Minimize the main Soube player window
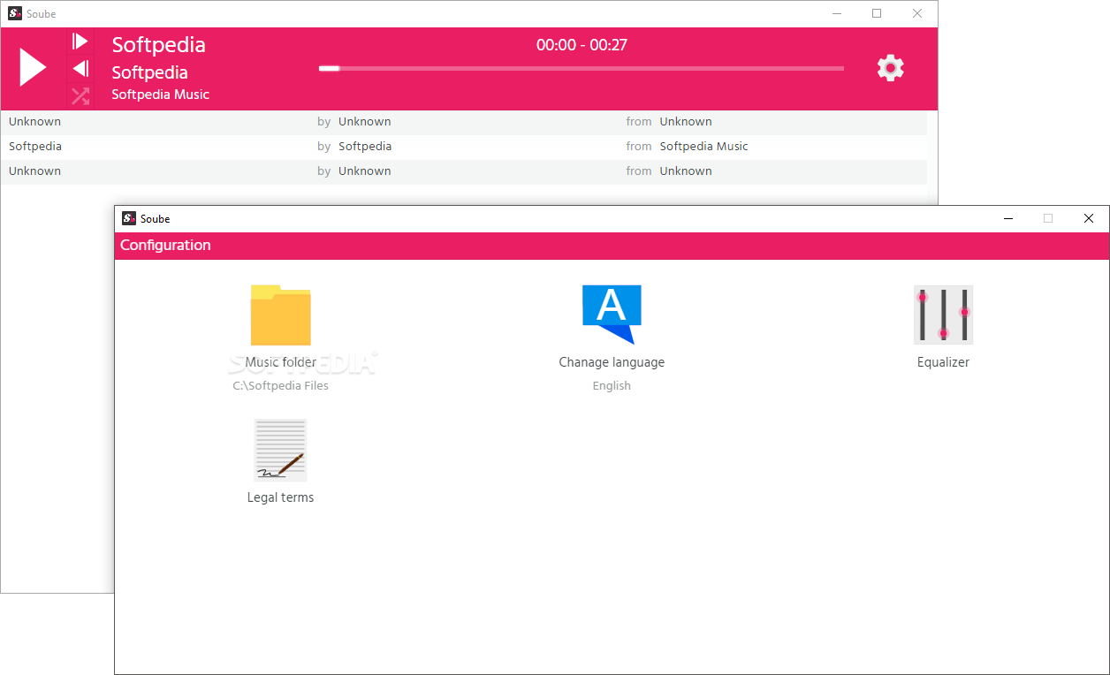The height and width of the screenshot is (675, 1110). pos(836,13)
